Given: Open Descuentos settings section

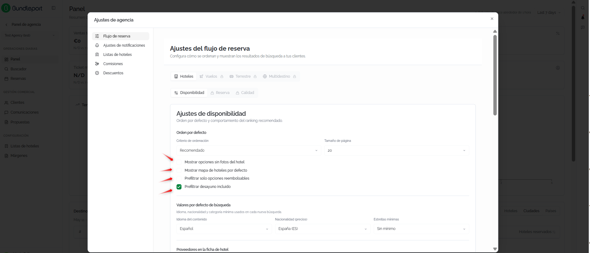Looking at the screenshot, I should tap(120, 73).
